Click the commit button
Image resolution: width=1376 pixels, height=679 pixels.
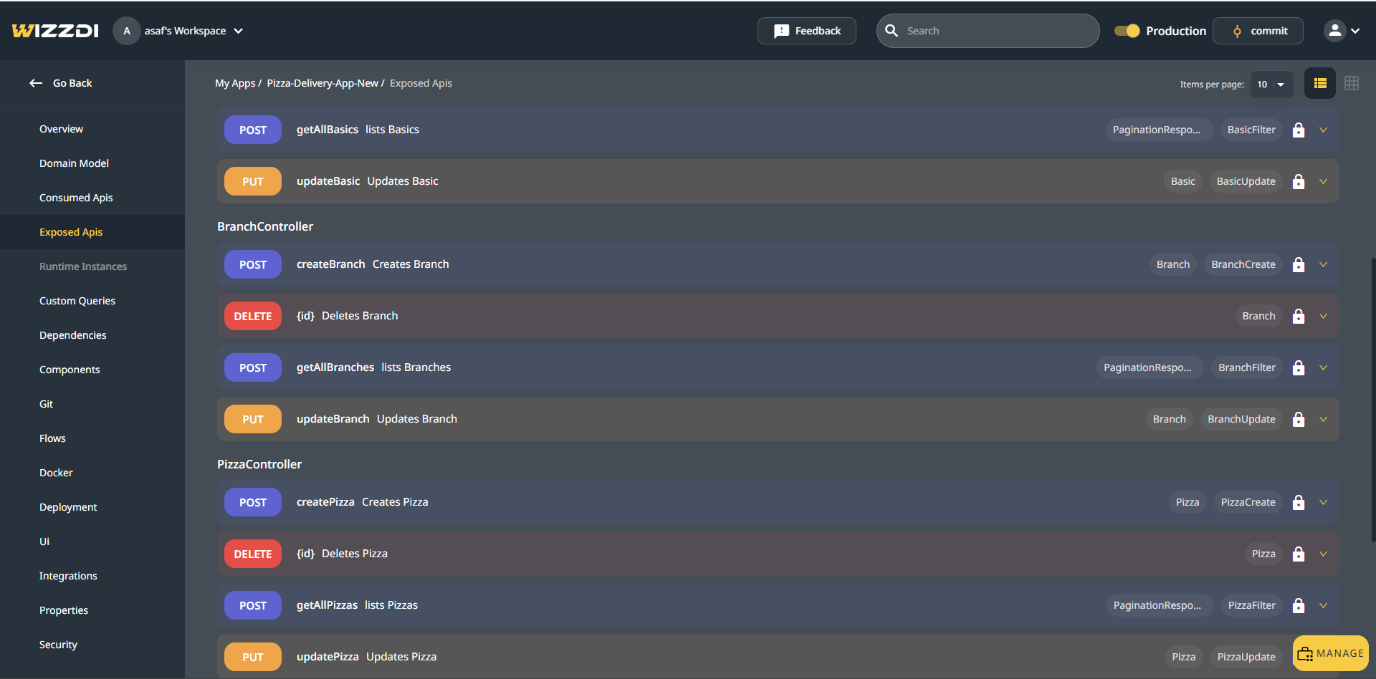1258,31
